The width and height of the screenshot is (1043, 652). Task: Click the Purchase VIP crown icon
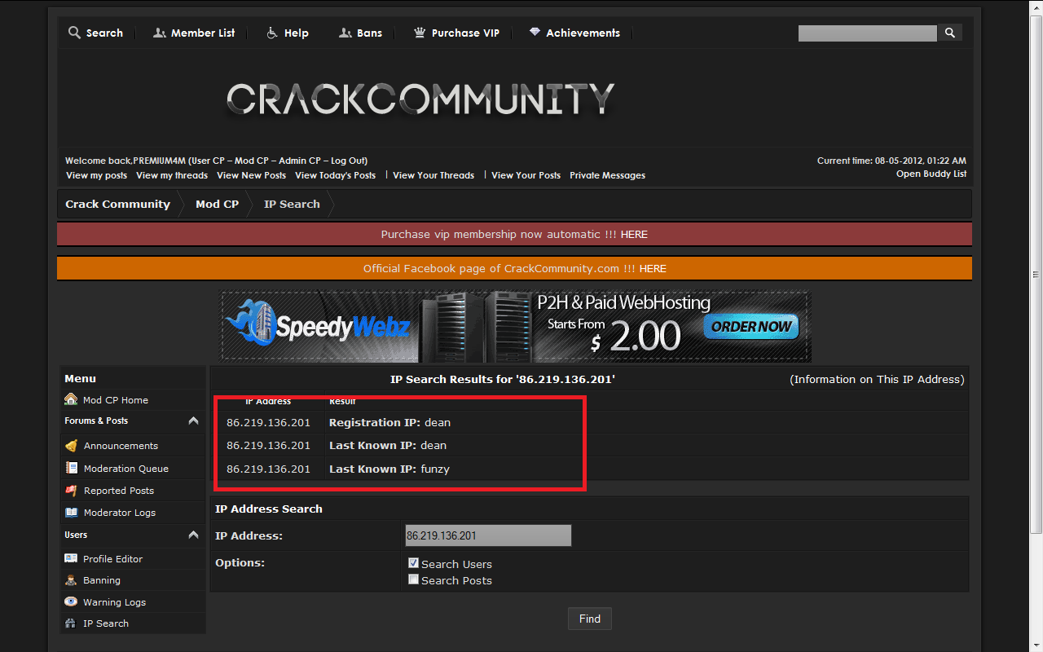click(x=420, y=33)
